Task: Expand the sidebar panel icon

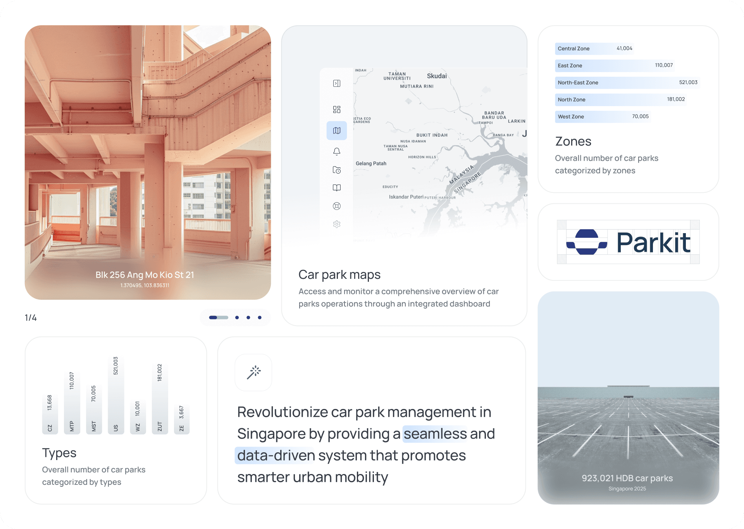Action: tap(337, 83)
